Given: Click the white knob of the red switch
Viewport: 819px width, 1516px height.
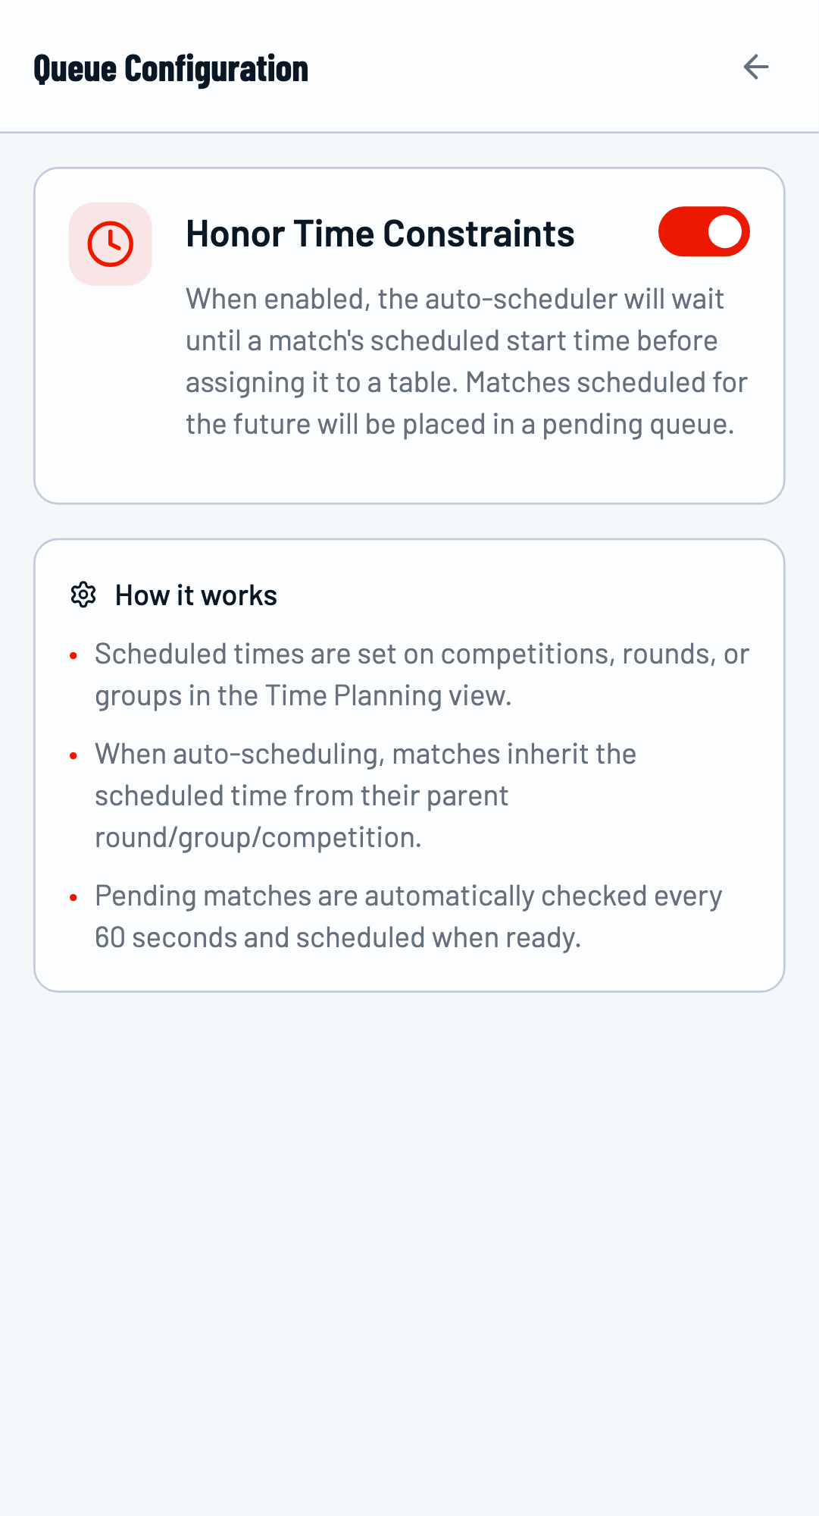Looking at the screenshot, I should point(724,231).
